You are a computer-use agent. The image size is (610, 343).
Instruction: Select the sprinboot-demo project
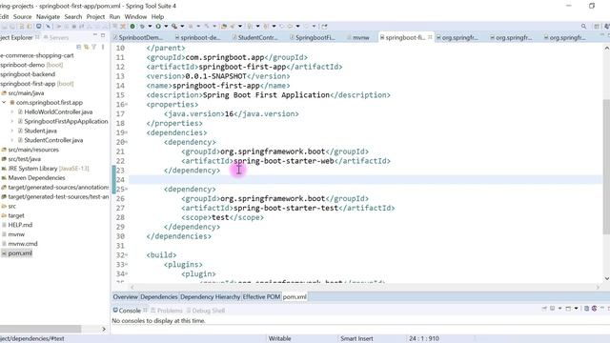(31, 65)
